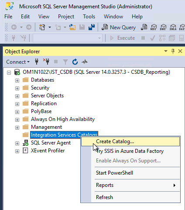
Task: Select the XEvent Profiler tree item
Action: [x=48, y=151]
